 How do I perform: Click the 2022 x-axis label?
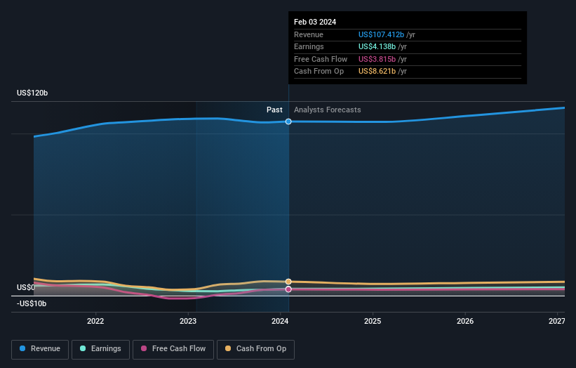[x=95, y=322]
